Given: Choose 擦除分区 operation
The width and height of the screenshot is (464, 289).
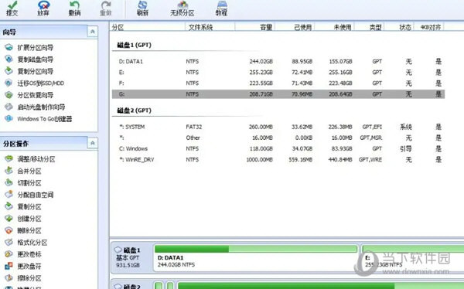Looking at the screenshot, I should point(29,278).
